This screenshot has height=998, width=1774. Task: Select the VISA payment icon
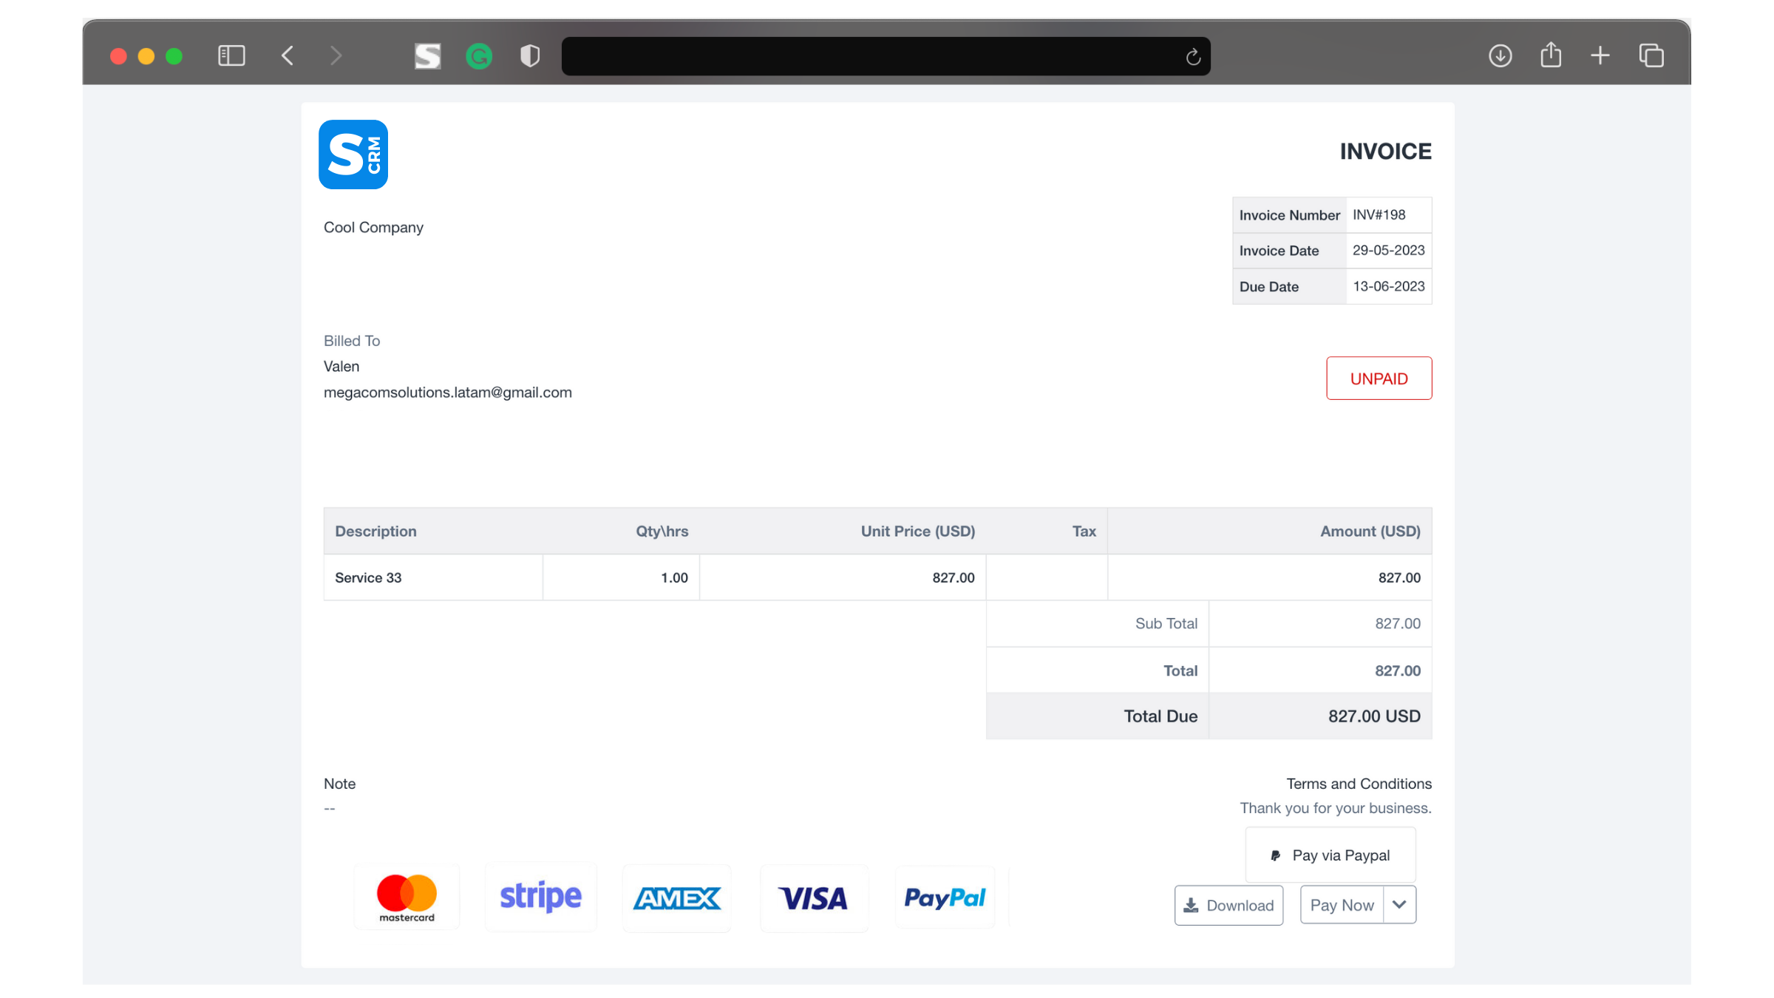(814, 898)
